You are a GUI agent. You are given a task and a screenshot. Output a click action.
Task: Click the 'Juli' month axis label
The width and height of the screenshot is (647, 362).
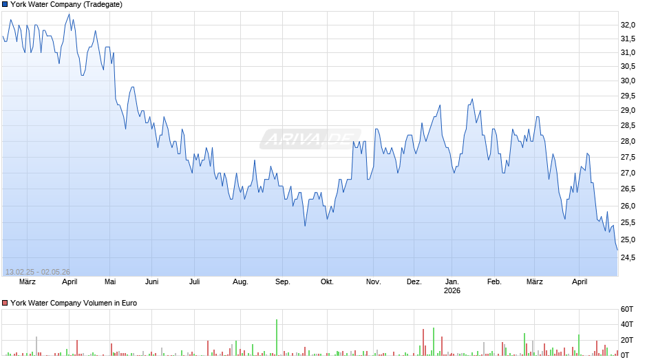[x=194, y=282]
